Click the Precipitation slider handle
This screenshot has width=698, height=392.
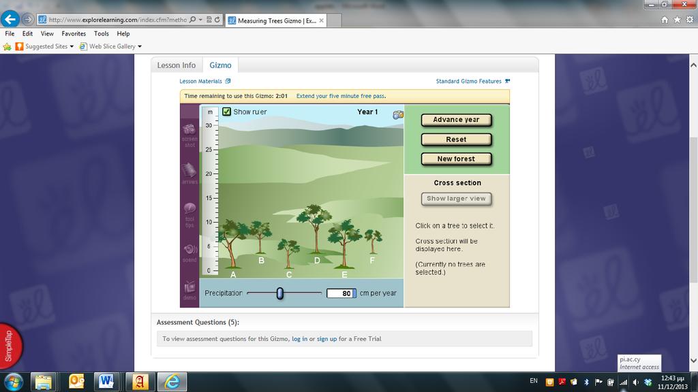[x=279, y=293]
